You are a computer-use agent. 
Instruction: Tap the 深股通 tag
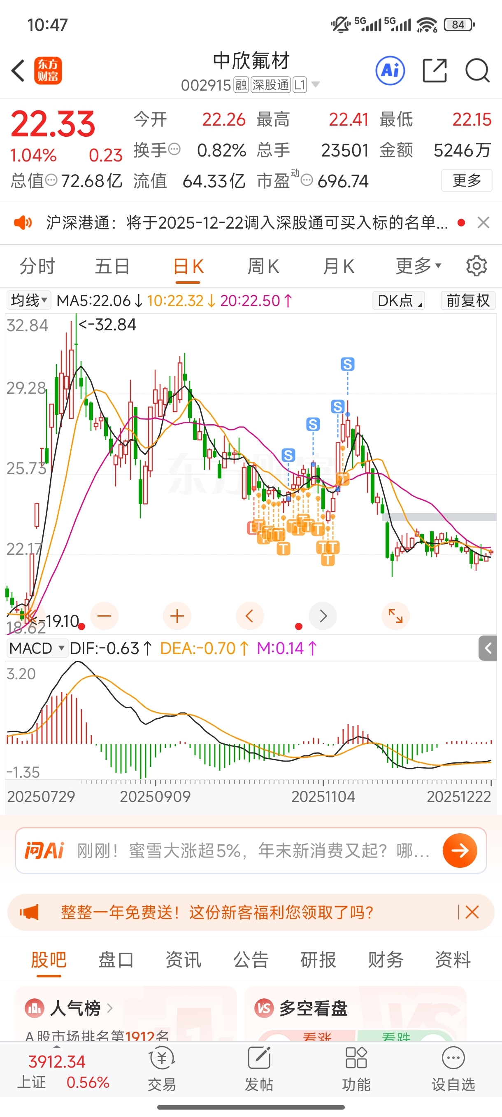click(x=271, y=84)
